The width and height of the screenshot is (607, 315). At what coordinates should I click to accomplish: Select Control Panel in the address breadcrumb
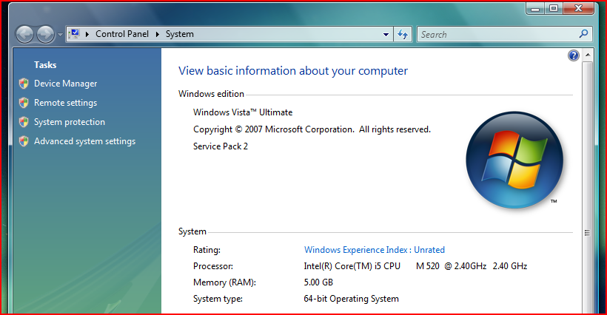pyautogui.click(x=122, y=34)
